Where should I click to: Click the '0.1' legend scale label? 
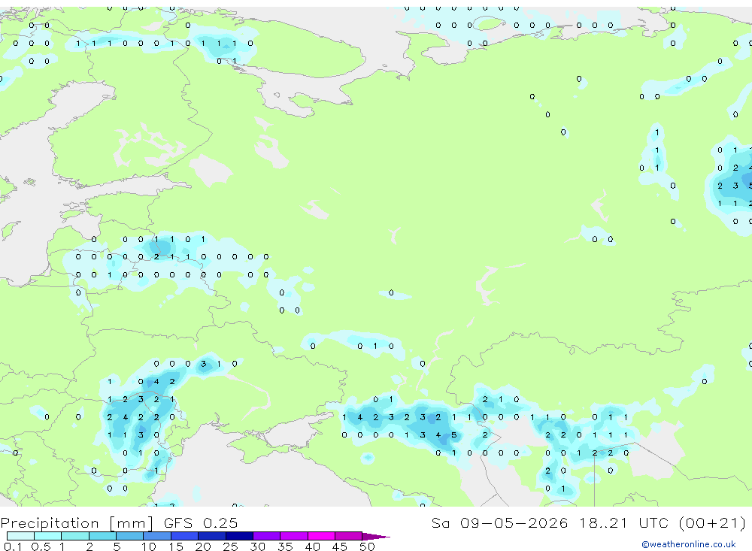13,546
